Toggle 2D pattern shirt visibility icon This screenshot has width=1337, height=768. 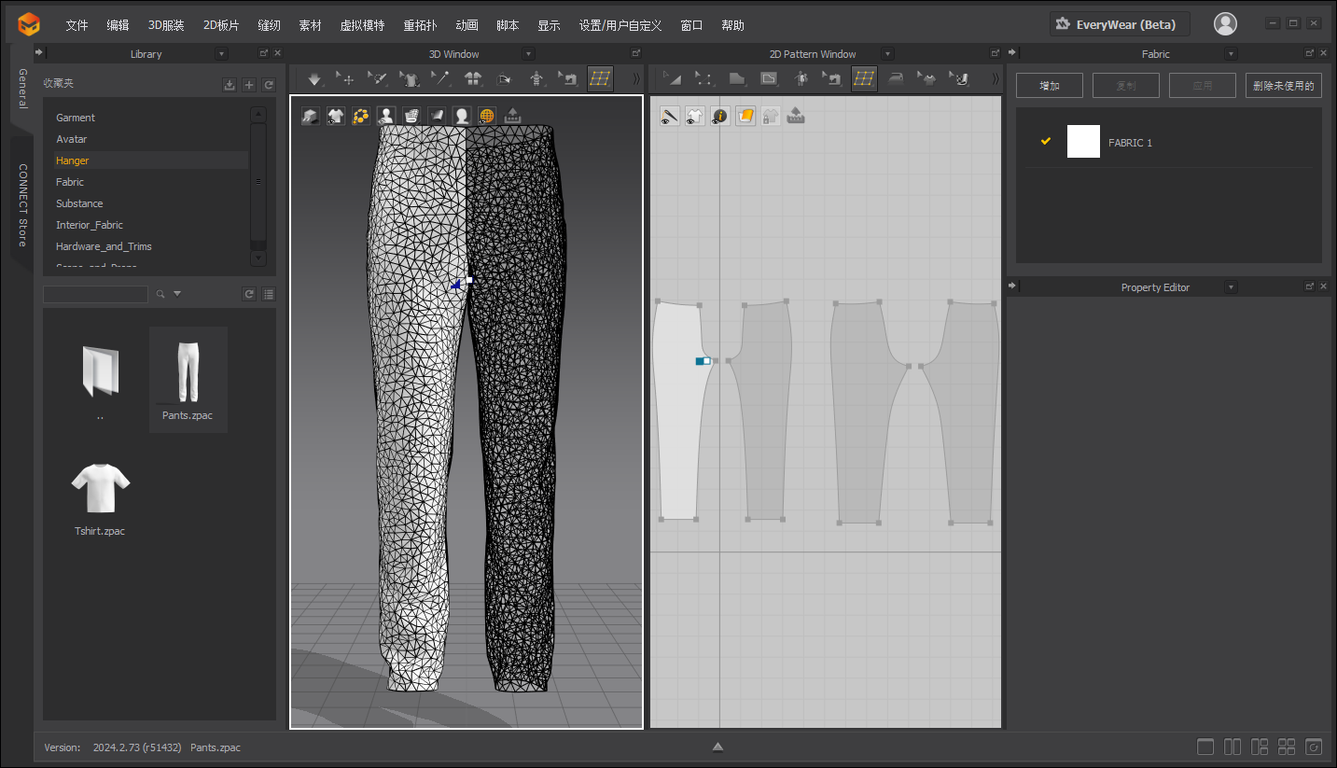tap(695, 116)
